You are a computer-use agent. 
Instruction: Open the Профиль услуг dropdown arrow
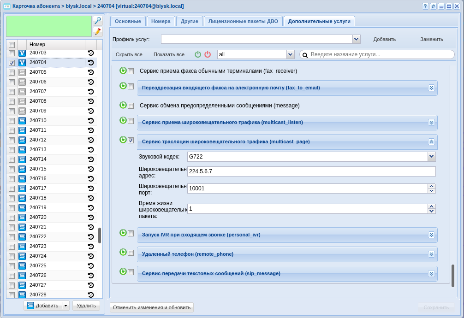pos(356,39)
